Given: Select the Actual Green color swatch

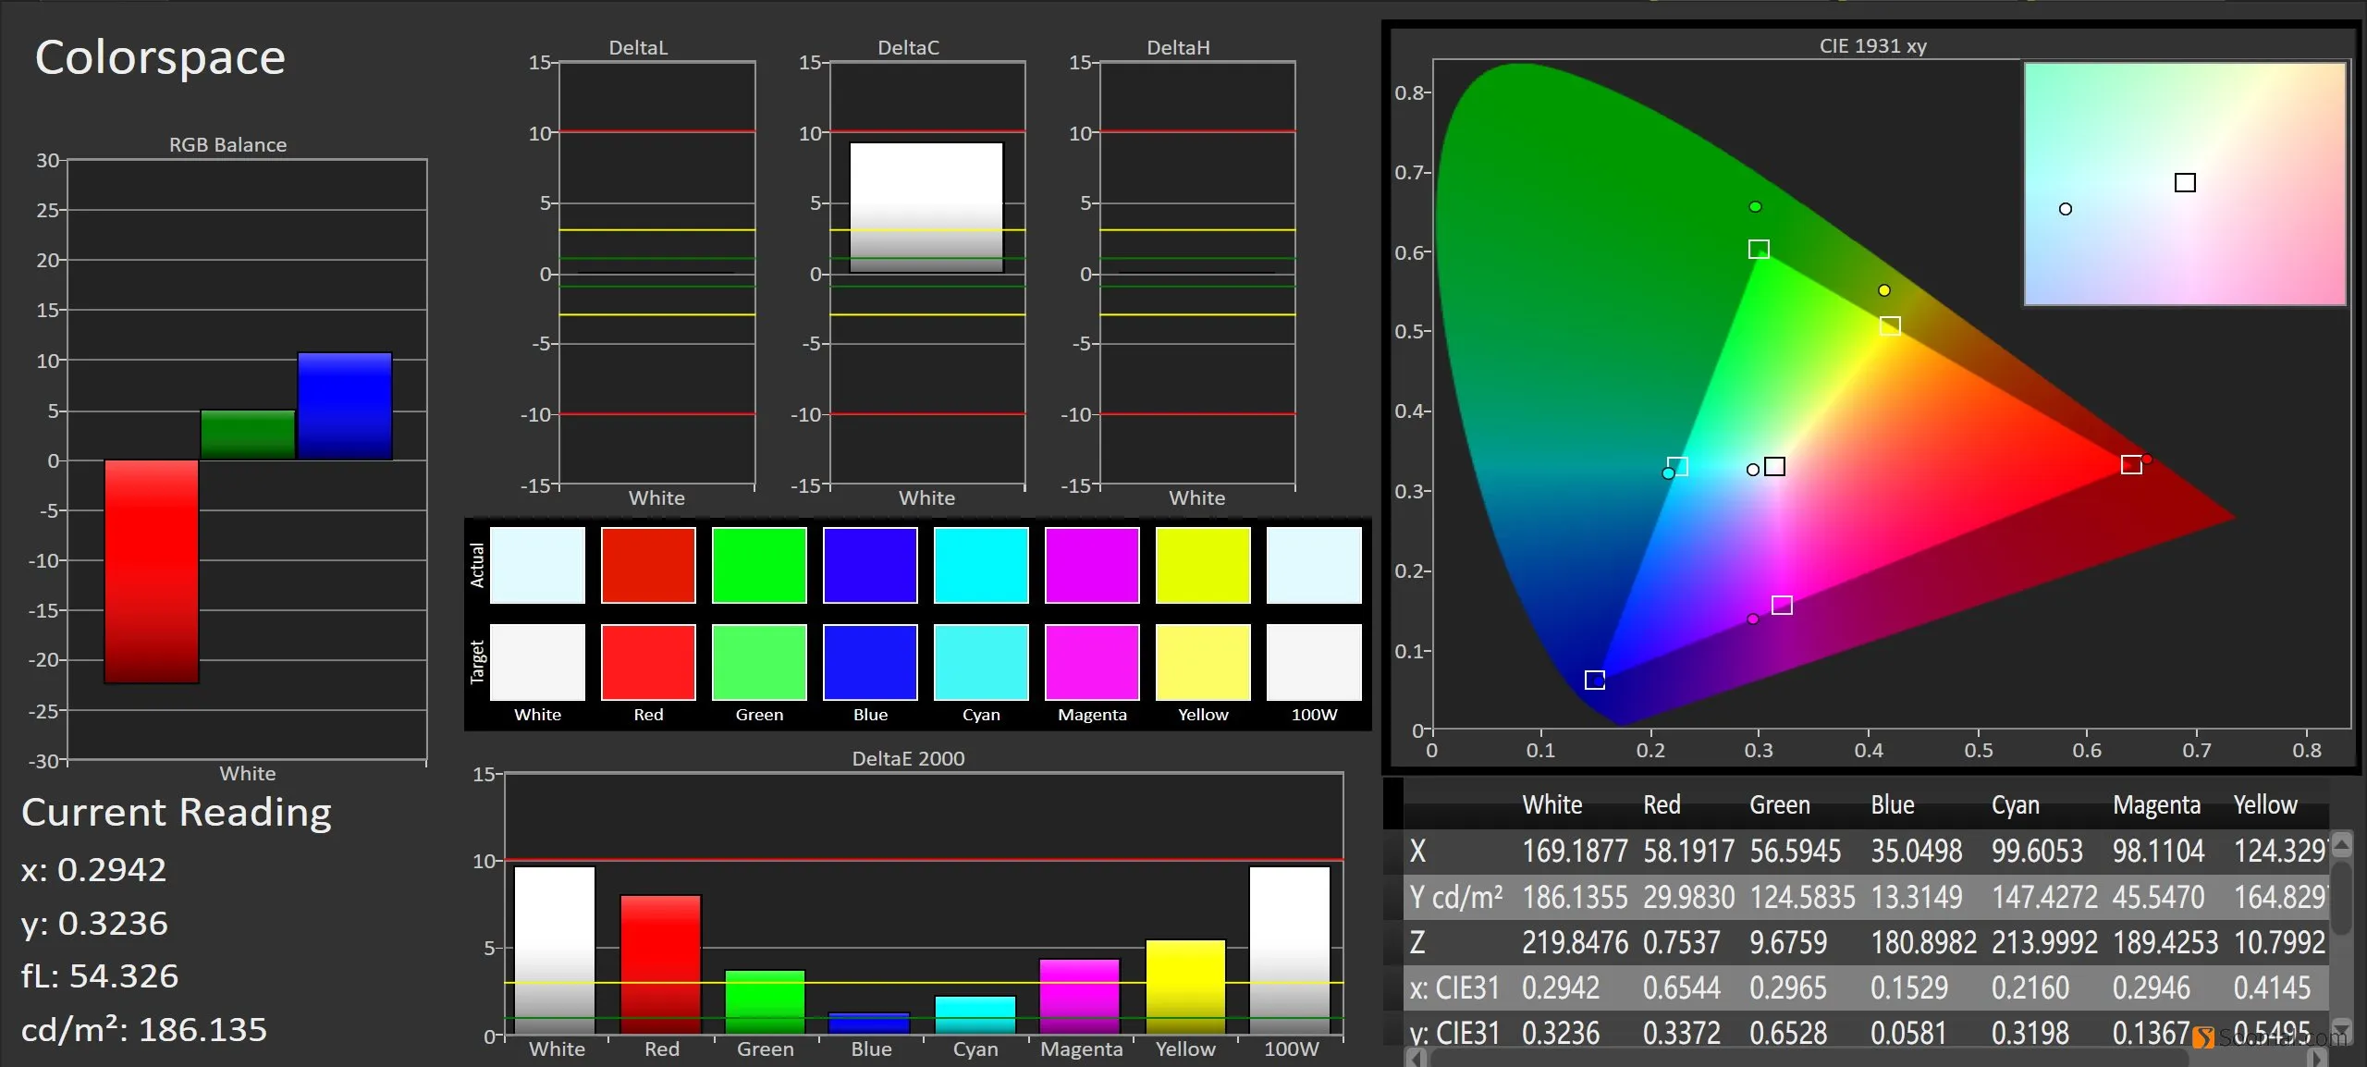Looking at the screenshot, I should click(x=759, y=565).
